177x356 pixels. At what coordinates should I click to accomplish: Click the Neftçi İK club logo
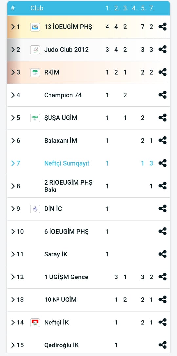click(x=35, y=323)
